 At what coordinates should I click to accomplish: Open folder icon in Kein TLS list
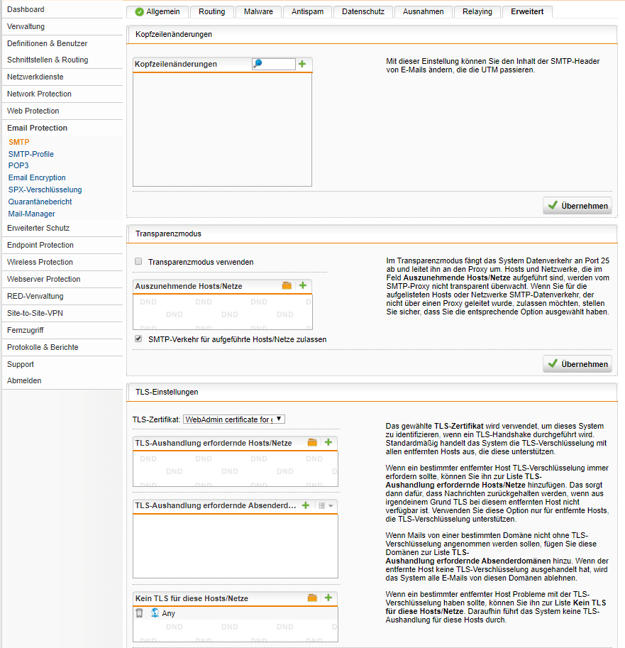click(312, 598)
